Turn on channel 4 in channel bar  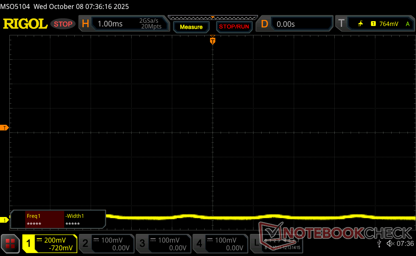220,244
